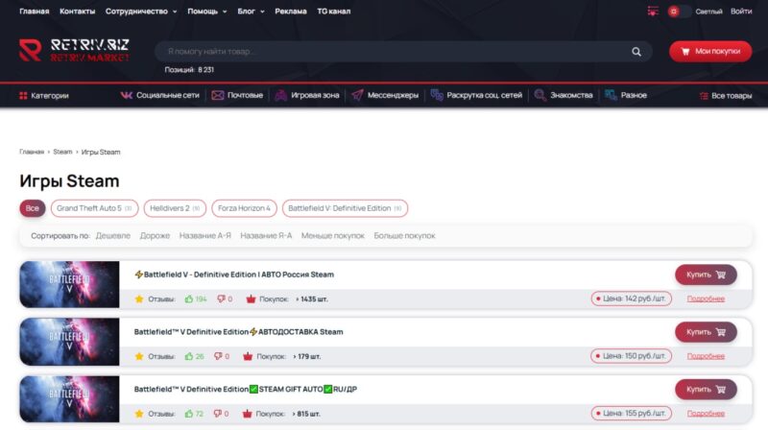Click thumbs-down icon in 179 шт. row
Viewport: 768px width, 430px height.
point(218,356)
